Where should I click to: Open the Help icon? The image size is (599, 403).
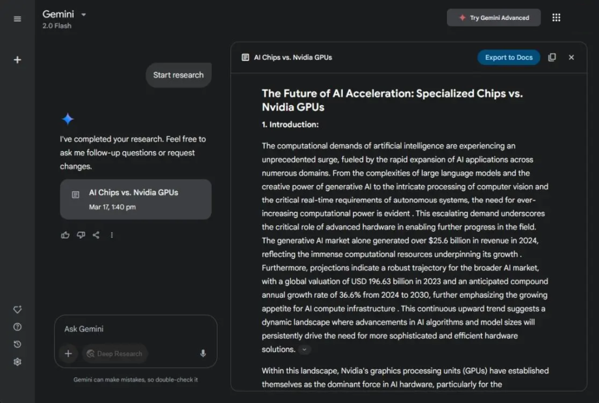click(18, 327)
